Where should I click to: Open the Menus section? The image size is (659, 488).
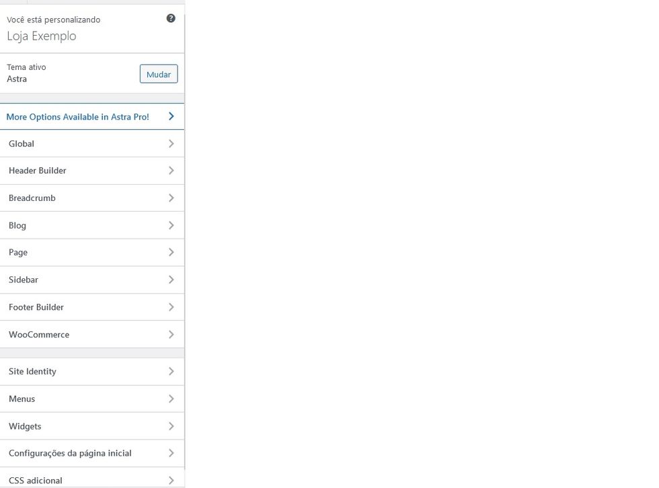click(x=92, y=399)
